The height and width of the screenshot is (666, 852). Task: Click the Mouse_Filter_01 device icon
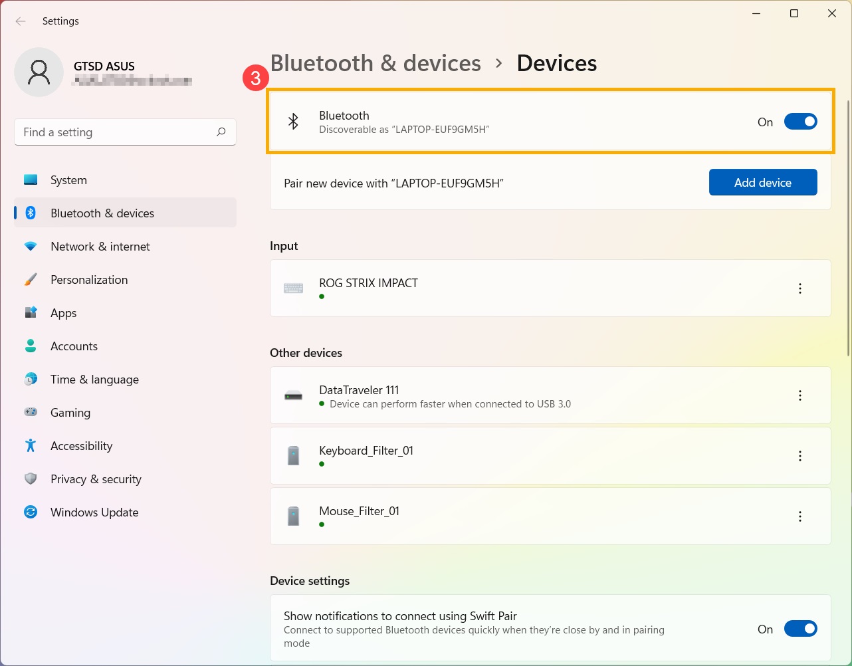[293, 516]
